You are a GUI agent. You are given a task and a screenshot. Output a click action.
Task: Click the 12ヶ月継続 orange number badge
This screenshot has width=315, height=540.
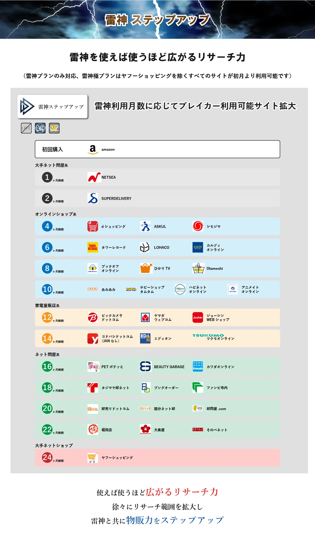coord(47,318)
